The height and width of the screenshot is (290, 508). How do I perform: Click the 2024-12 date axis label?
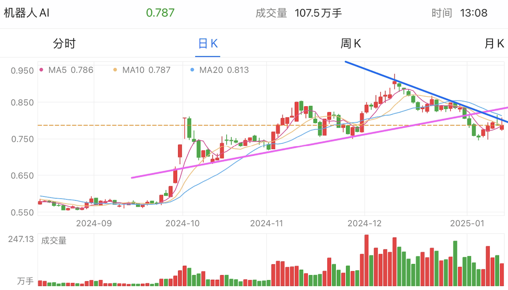coord(365,223)
